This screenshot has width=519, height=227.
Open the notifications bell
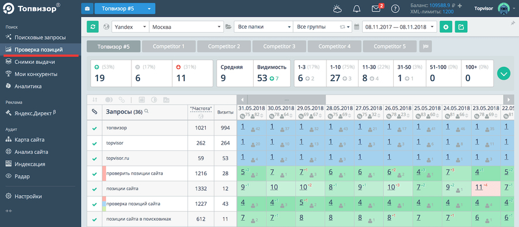click(x=357, y=9)
